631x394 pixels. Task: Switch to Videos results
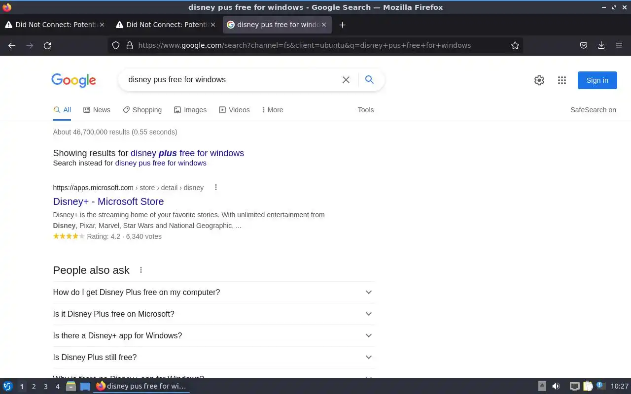point(234,110)
